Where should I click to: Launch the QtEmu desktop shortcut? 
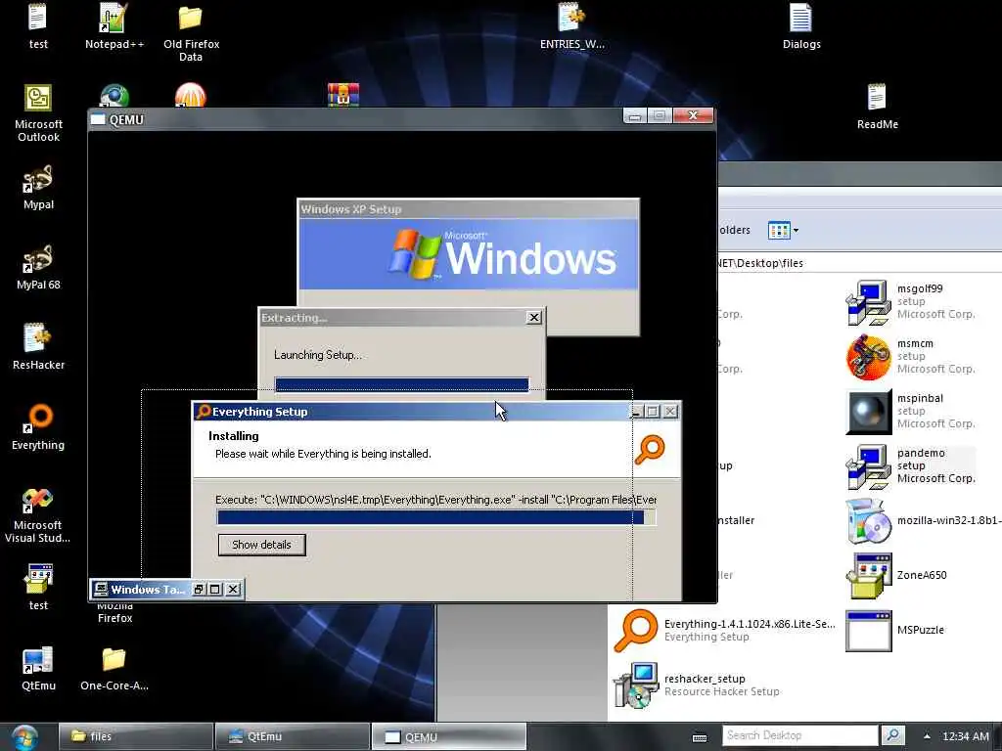pyautogui.click(x=38, y=668)
